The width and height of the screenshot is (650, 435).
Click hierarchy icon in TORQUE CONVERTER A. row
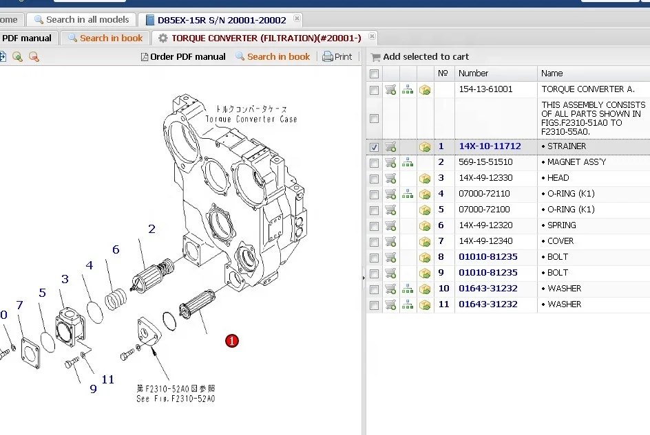pyautogui.click(x=408, y=89)
